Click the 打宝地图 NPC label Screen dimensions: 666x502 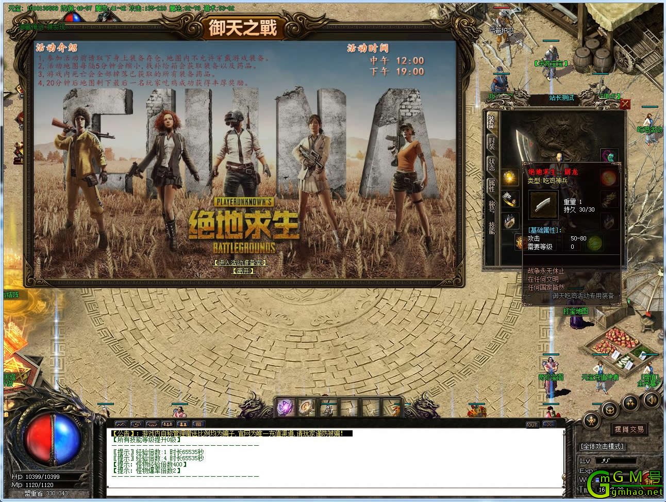pyautogui.click(x=575, y=311)
